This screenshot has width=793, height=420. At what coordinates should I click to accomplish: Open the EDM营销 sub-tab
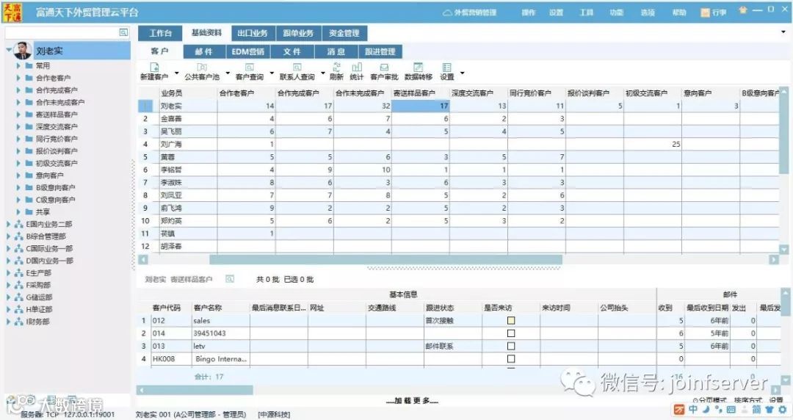click(248, 51)
